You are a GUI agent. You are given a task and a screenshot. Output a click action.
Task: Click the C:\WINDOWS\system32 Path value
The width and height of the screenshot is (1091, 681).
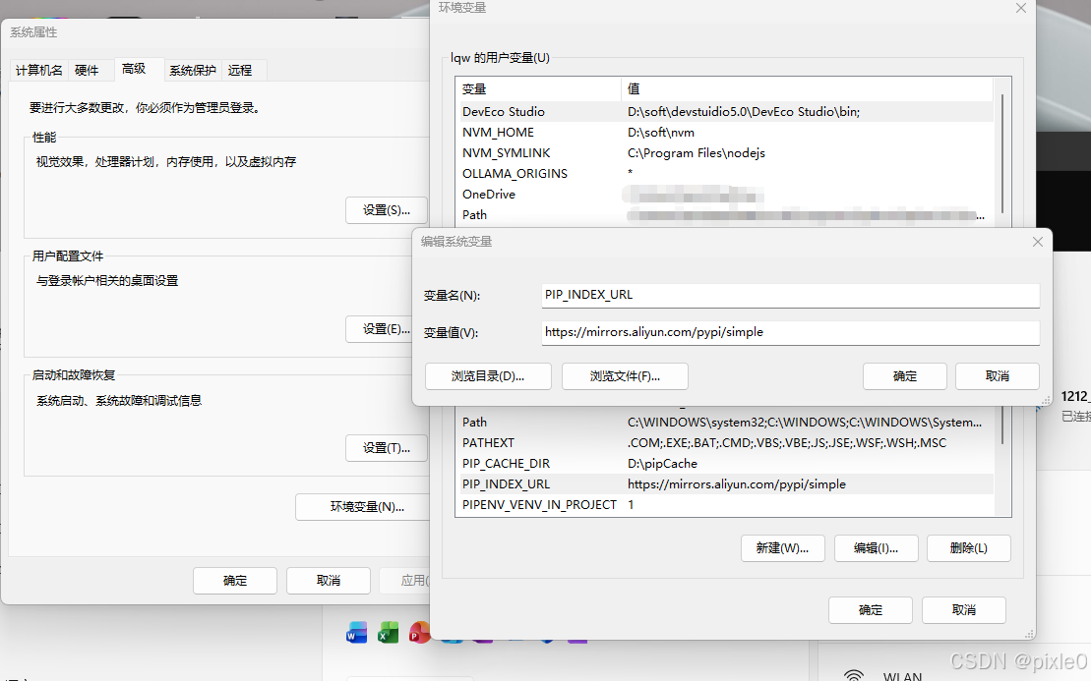tap(805, 423)
